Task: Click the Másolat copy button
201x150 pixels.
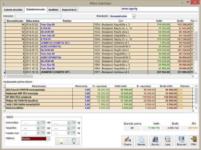Action: [141, 141]
